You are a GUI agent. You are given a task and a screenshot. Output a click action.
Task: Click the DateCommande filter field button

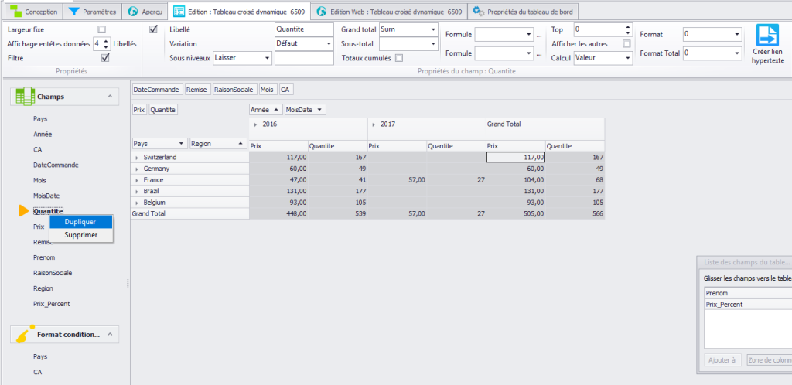click(156, 90)
